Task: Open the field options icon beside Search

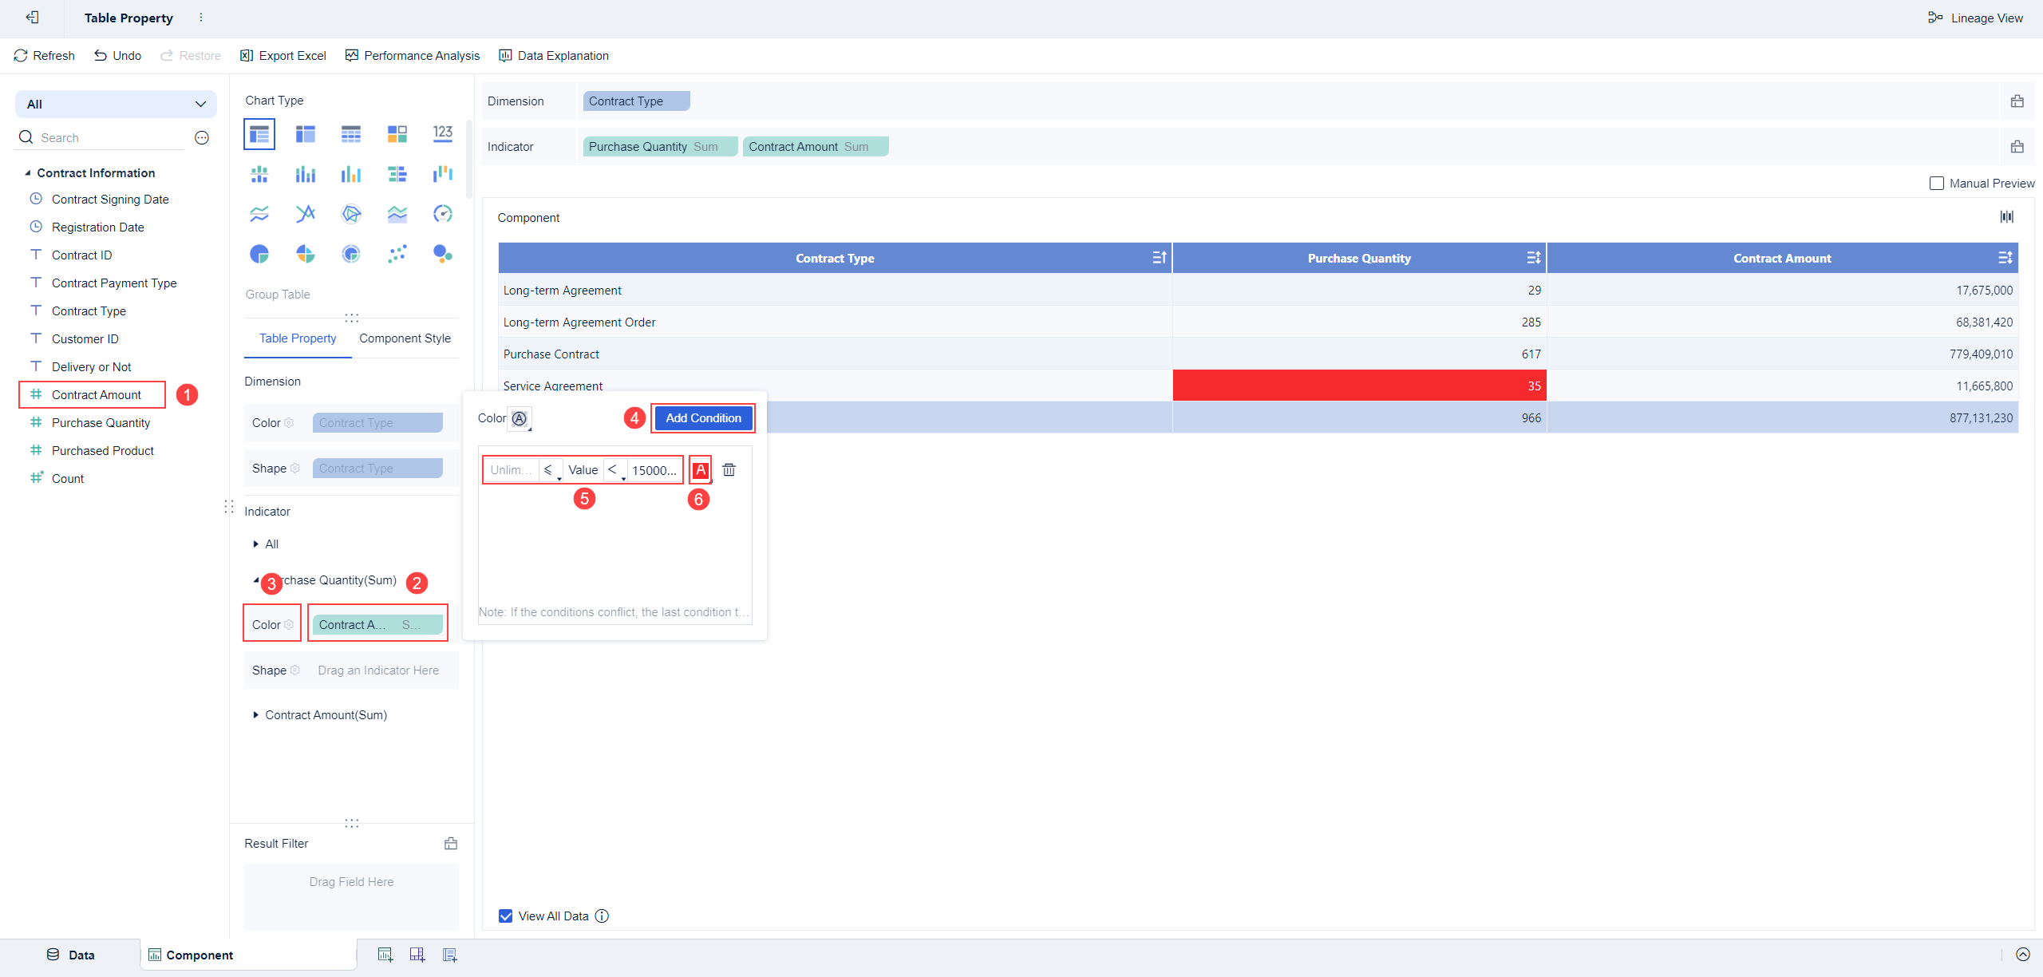Action: (202, 138)
